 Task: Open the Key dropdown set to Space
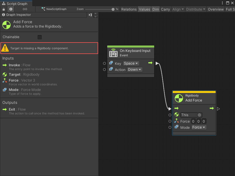click(x=131, y=63)
